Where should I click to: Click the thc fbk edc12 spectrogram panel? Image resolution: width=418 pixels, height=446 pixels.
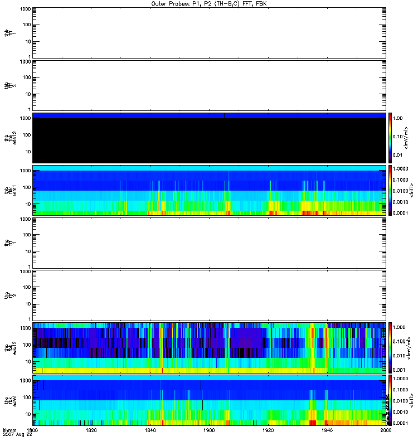209,348
